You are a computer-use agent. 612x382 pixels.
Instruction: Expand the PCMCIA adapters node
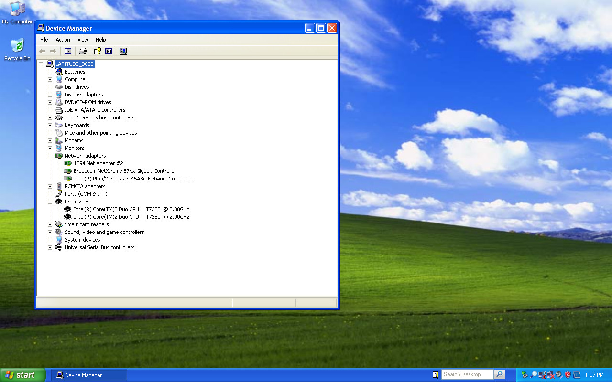coord(50,186)
